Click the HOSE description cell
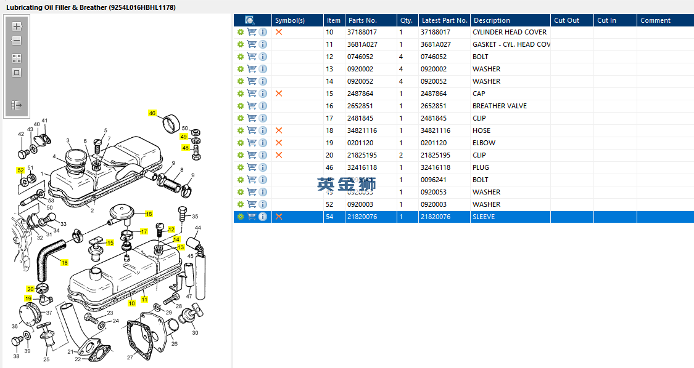Image resolution: width=694 pixels, height=368 pixels. pyautogui.click(x=510, y=130)
